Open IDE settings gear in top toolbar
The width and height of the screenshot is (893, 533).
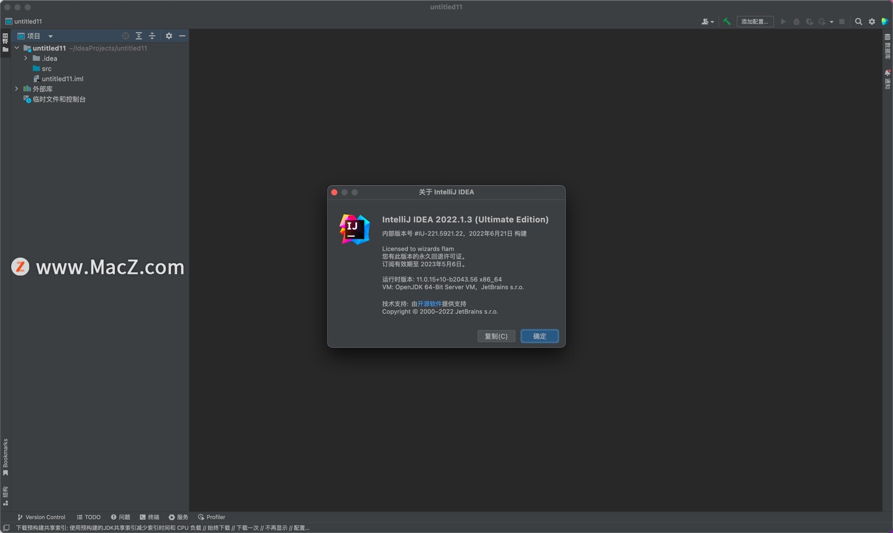pyautogui.click(x=872, y=21)
